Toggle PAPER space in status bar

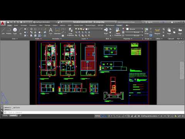(98, 116)
